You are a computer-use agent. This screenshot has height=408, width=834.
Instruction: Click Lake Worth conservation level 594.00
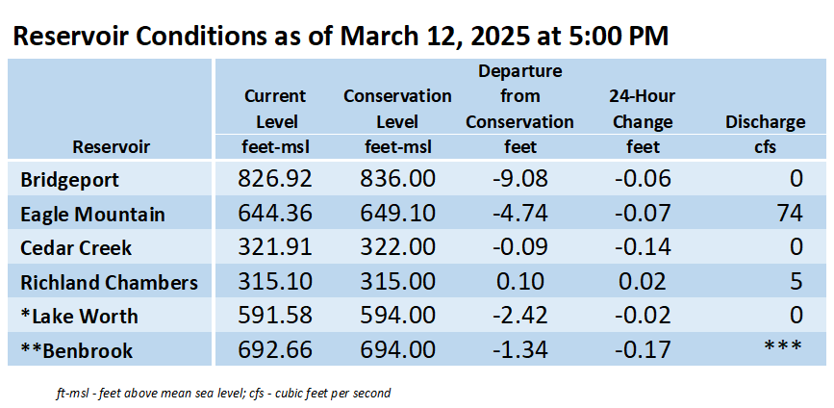[397, 316]
